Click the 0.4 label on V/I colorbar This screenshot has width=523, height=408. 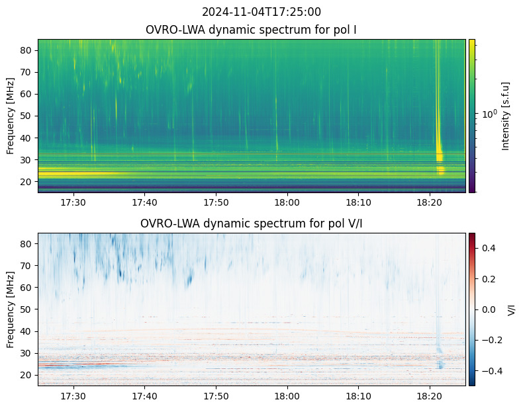tap(489, 248)
